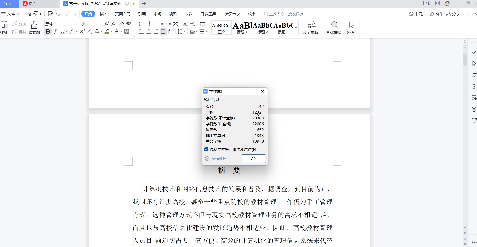Switch to the 审阅 ribbon tab
The image size is (477, 247).
pos(157,14)
